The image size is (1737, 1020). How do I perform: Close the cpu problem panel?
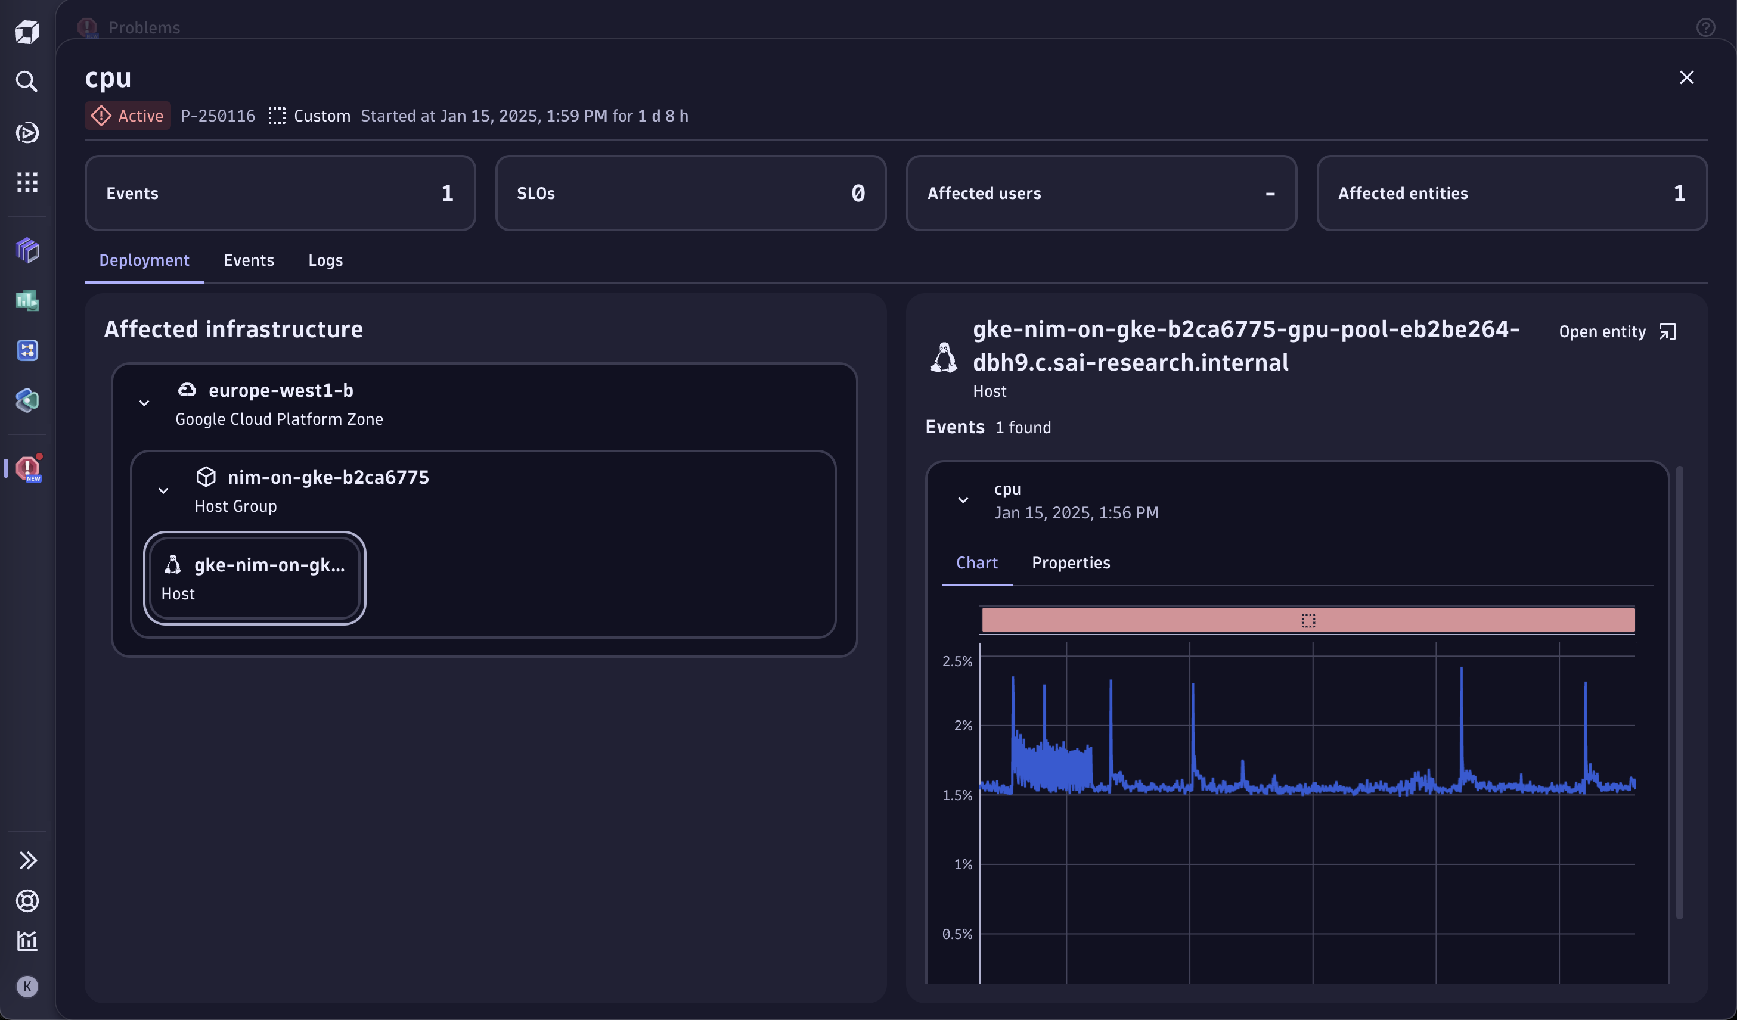(1687, 77)
